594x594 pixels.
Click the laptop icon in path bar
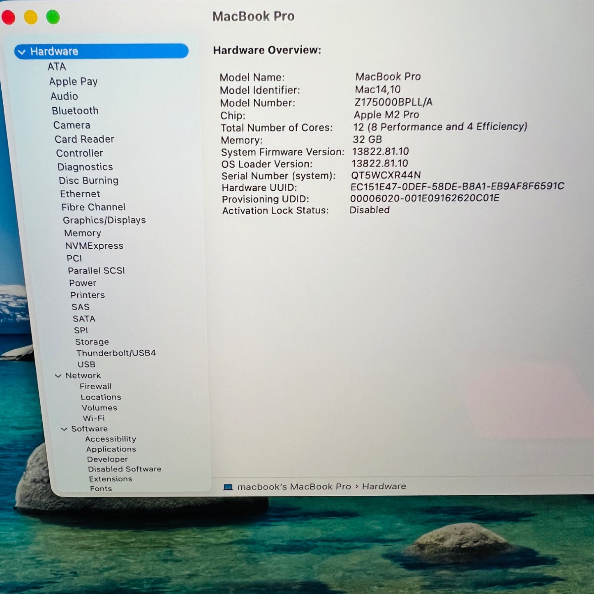tap(228, 487)
